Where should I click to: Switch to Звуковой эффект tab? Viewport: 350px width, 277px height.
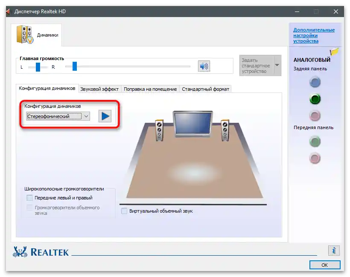99,89
